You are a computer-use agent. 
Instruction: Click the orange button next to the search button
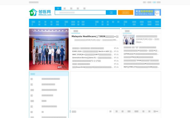(126, 13)
